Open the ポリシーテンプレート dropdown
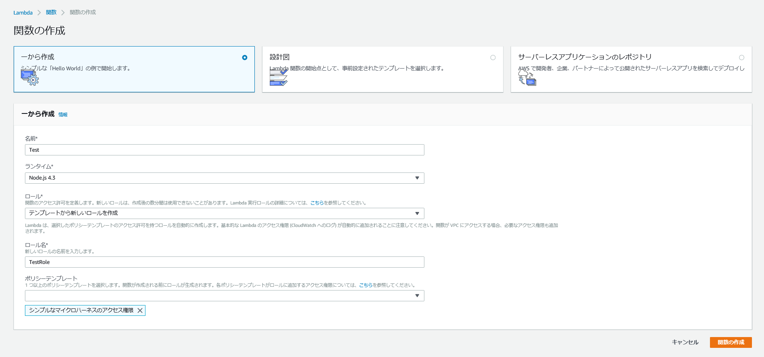Image resolution: width=764 pixels, height=357 pixels. (x=224, y=295)
